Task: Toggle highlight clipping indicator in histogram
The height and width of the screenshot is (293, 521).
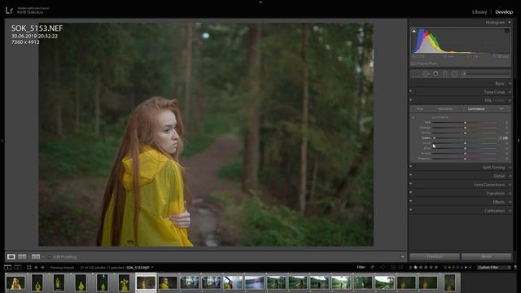Action: pos(507,31)
